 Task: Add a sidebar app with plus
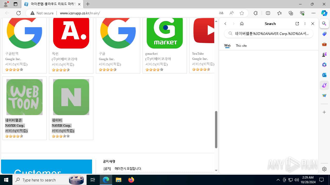click(324, 112)
